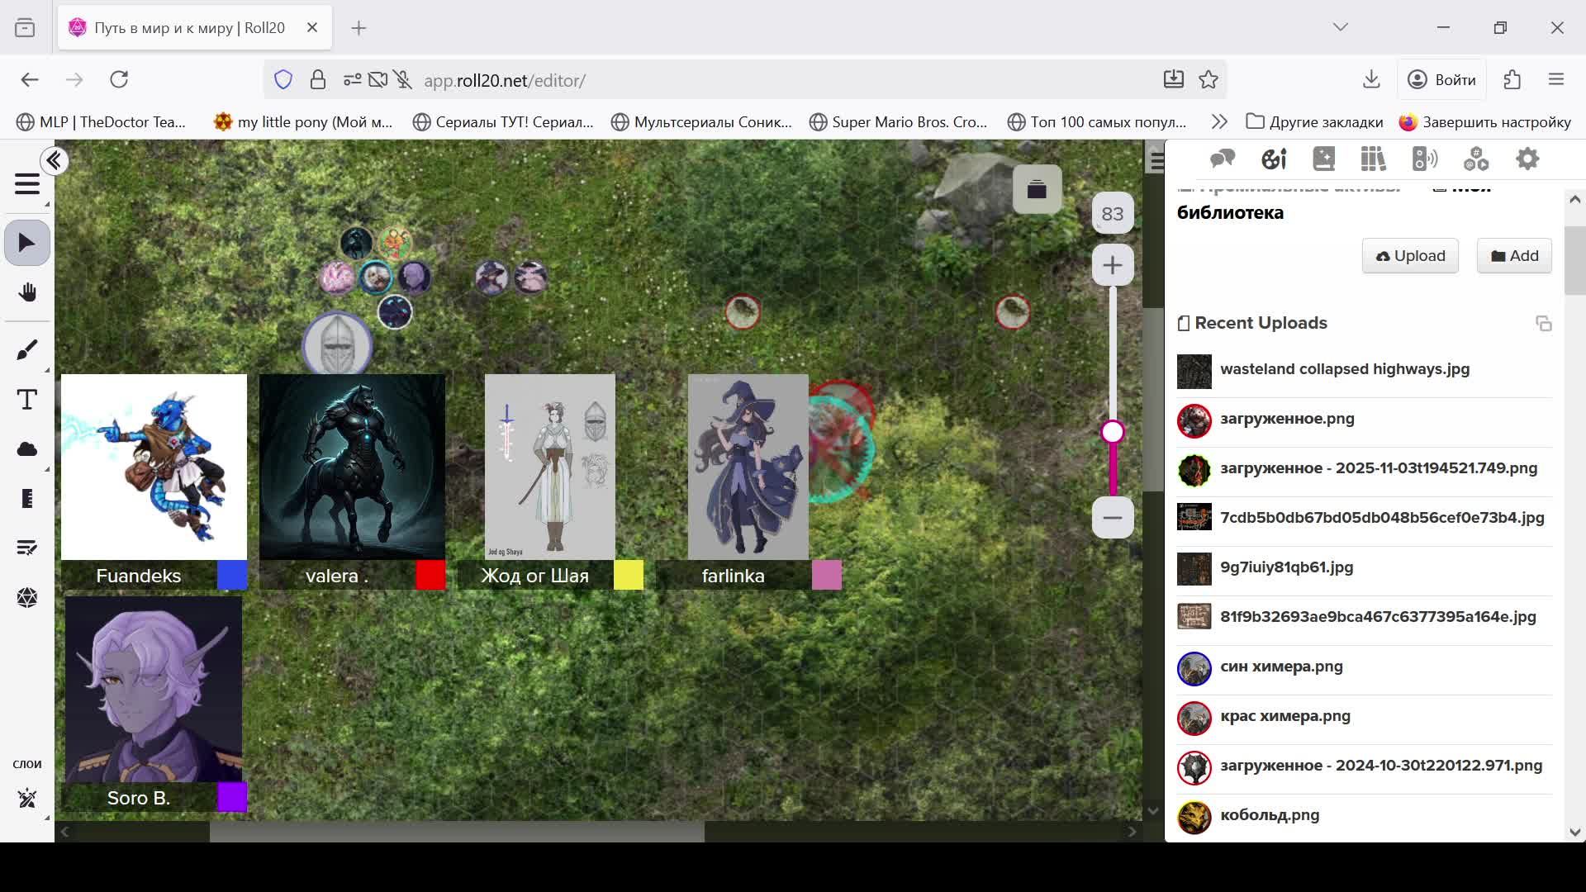Open the Fog of War cloud tool
Screen dimensions: 1586x892
click(x=27, y=449)
